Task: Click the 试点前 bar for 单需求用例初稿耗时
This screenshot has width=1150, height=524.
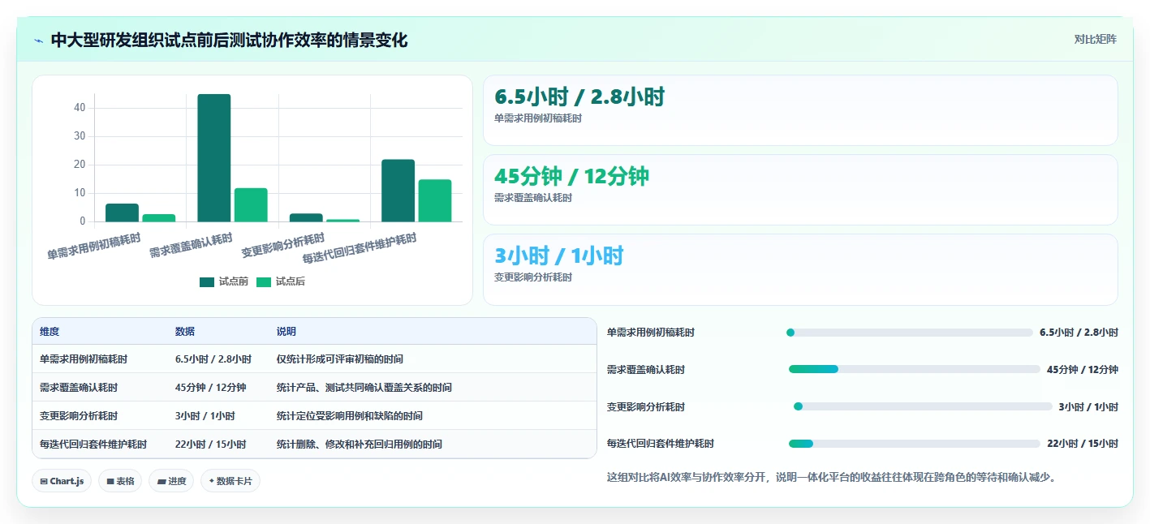Action: 122,213
